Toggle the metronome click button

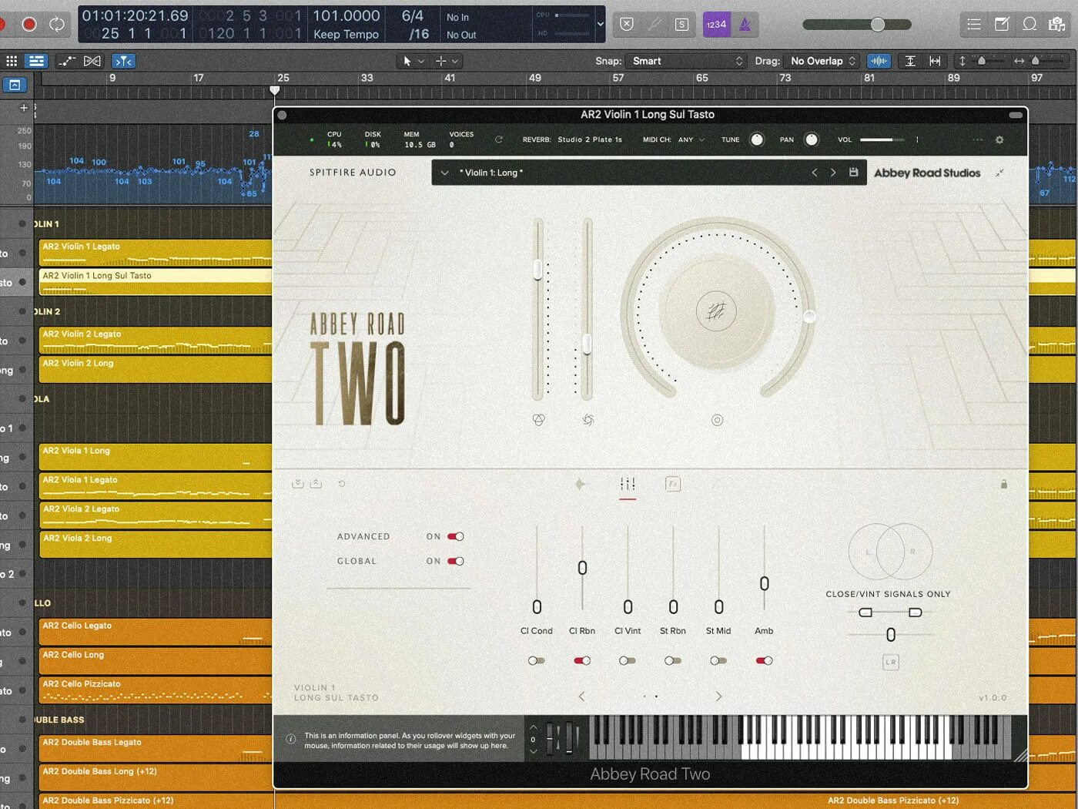click(745, 25)
